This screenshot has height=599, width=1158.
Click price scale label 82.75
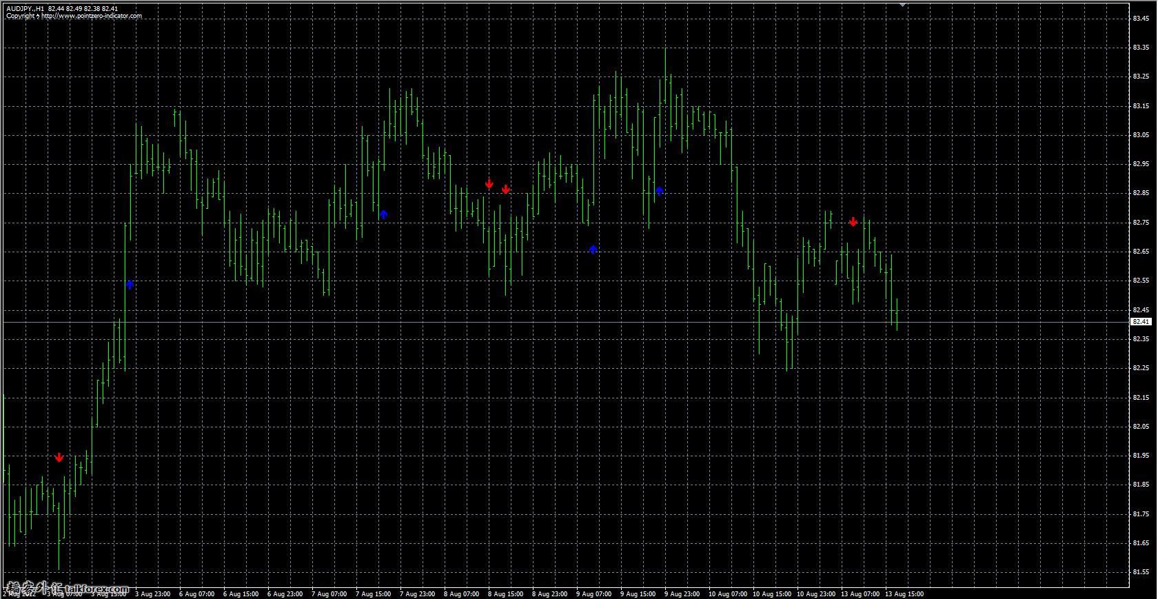click(1141, 223)
